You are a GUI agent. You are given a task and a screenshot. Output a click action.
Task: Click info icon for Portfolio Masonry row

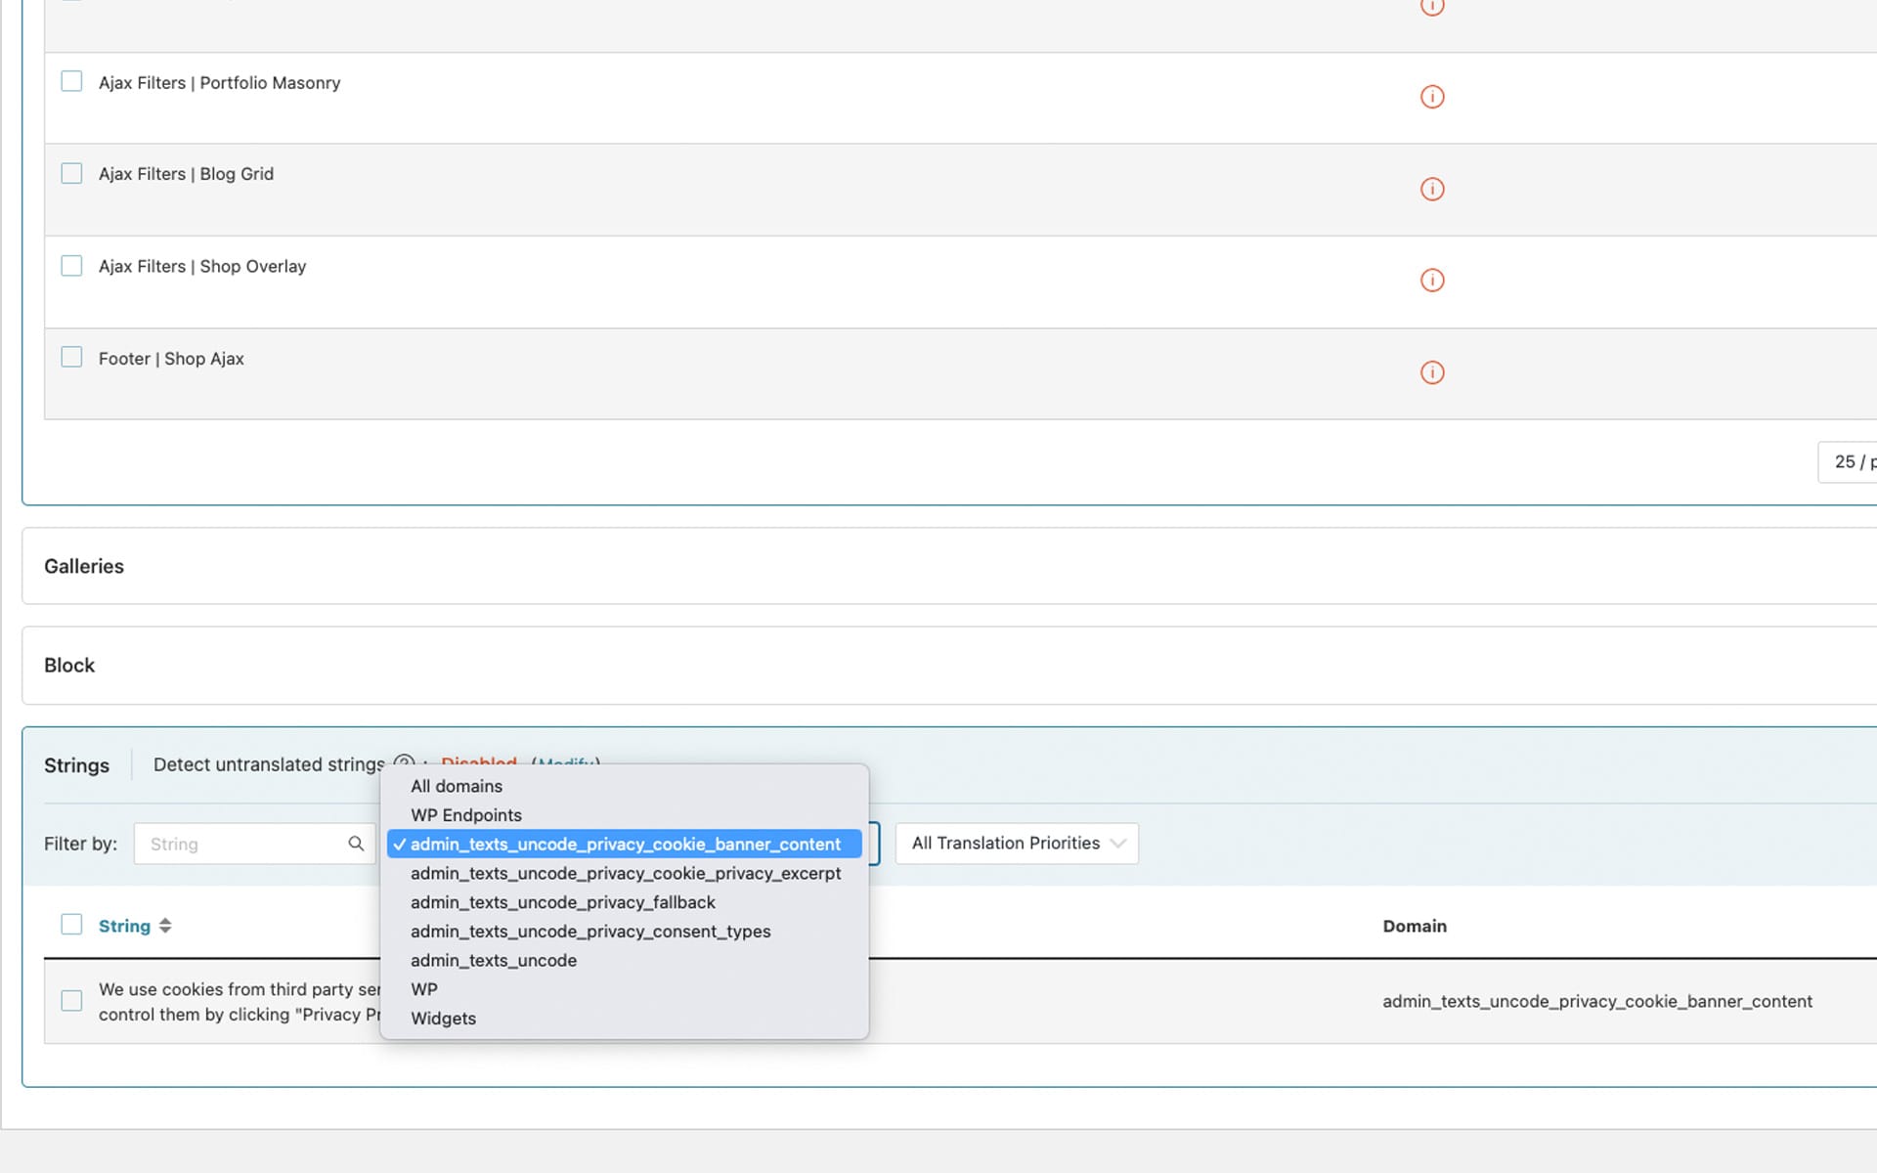pyautogui.click(x=1431, y=97)
